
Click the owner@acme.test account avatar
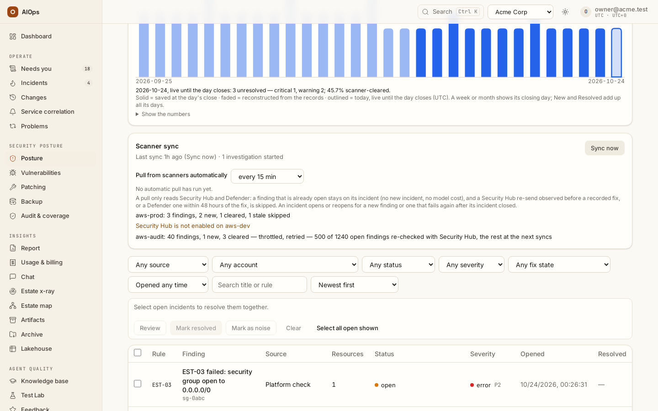click(586, 12)
